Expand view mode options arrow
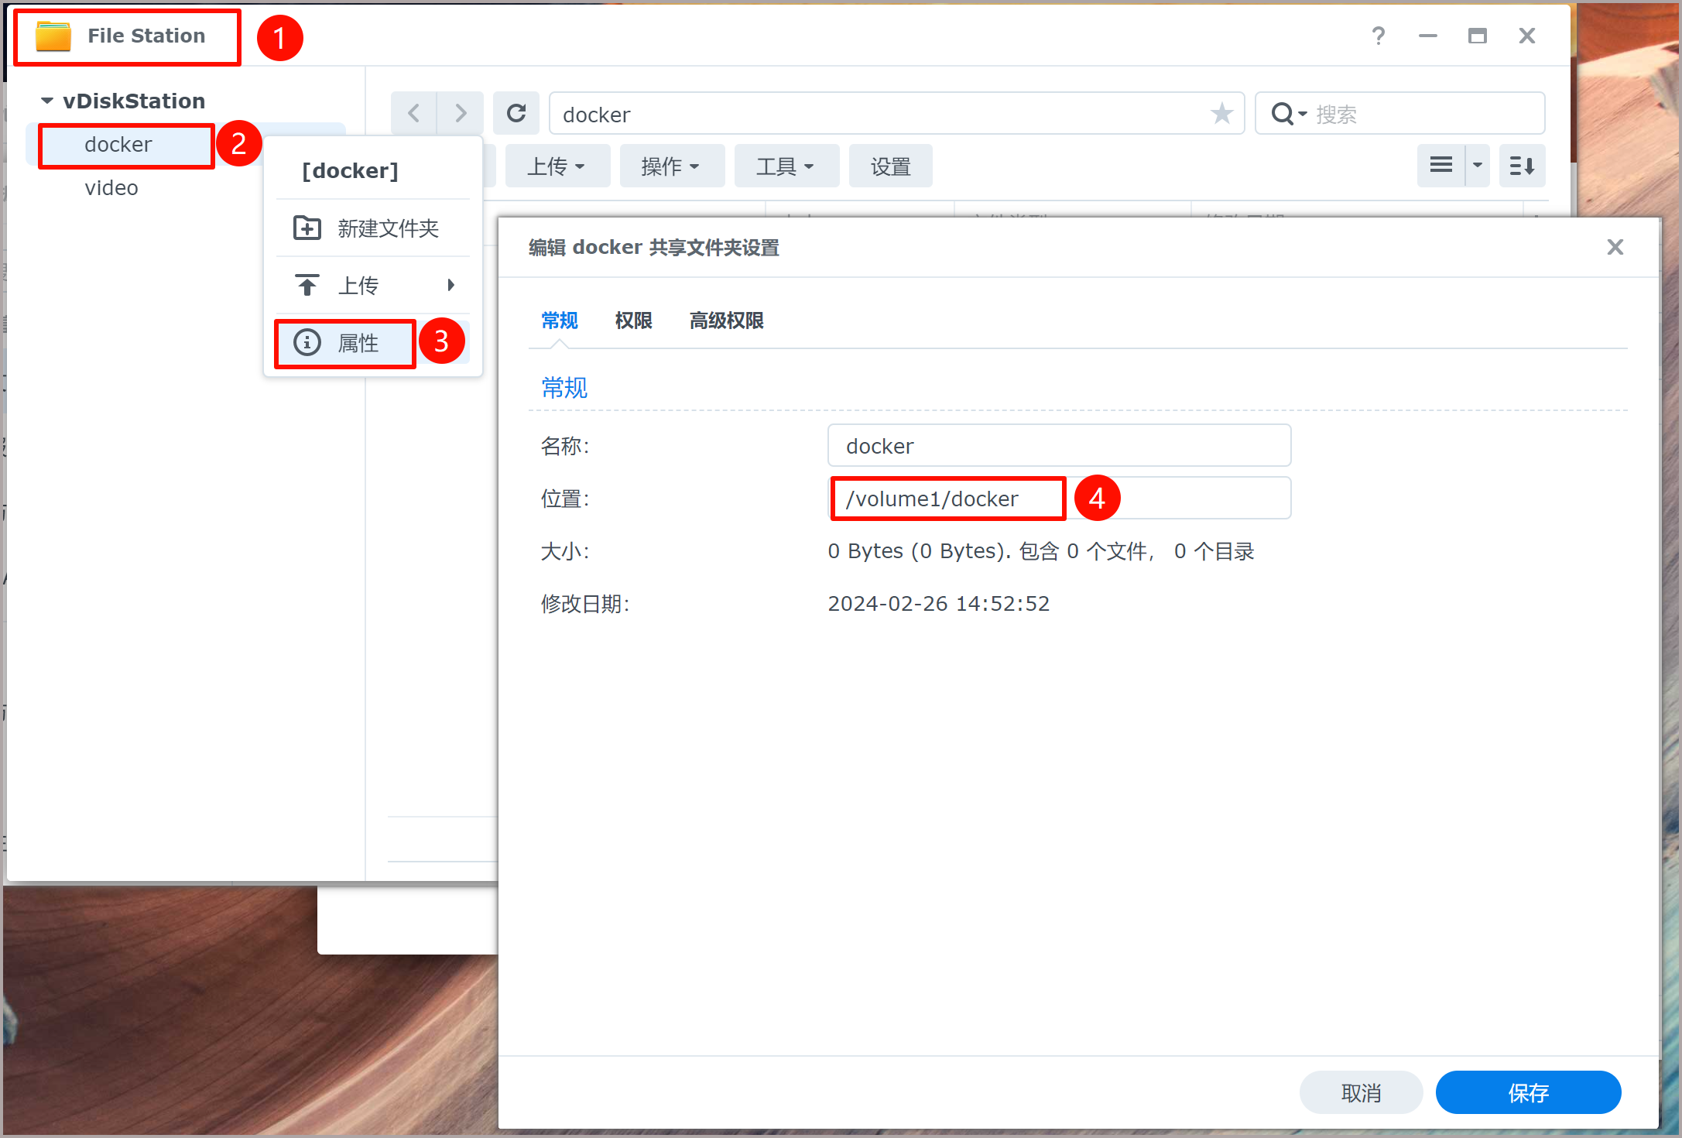Viewport: 1682px width, 1138px height. pyautogui.click(x=1477, y=166)
